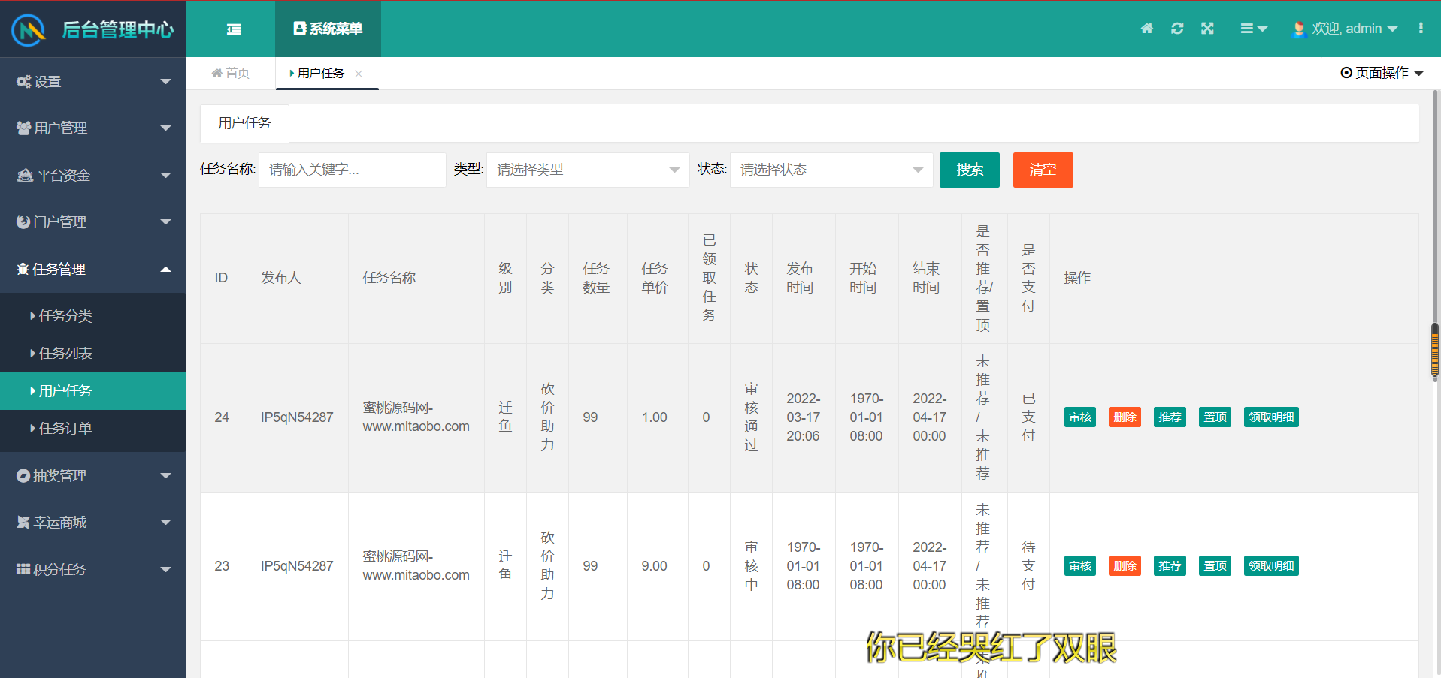Open the list-style dropdown icon in header
The height and width of the screenshot is (678, 1441).
coord(1252,29)
